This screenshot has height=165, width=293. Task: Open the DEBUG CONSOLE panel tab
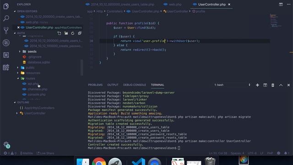click(x=134, y=85)
